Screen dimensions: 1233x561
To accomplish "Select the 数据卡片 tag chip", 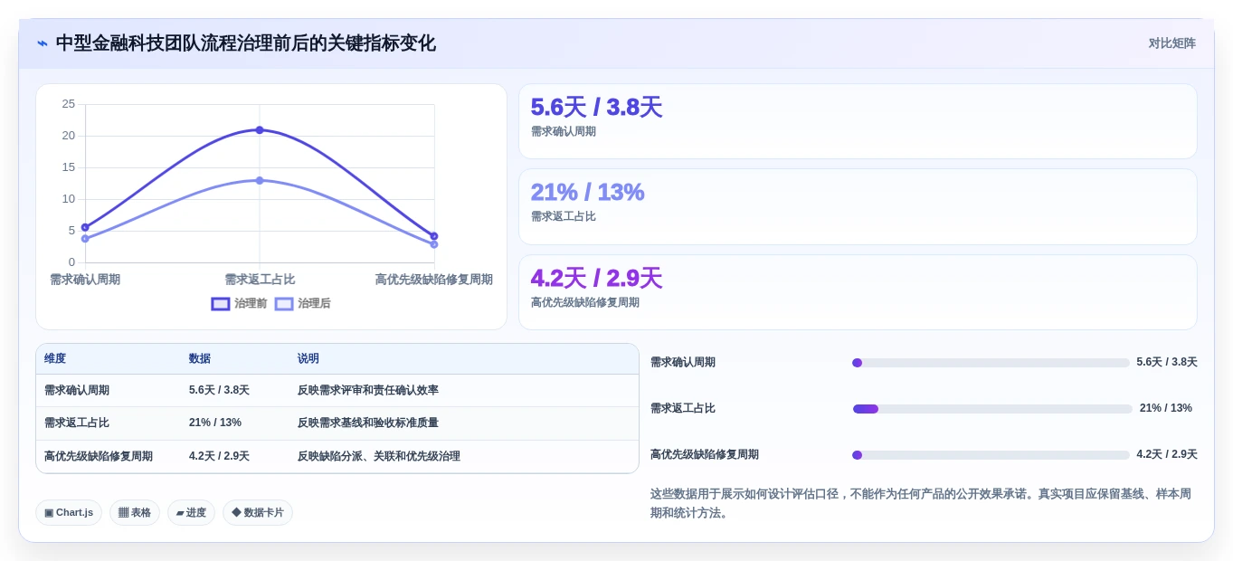I will (258, 513).
